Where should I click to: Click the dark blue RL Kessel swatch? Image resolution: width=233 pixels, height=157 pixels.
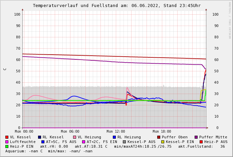coord(39,137)
